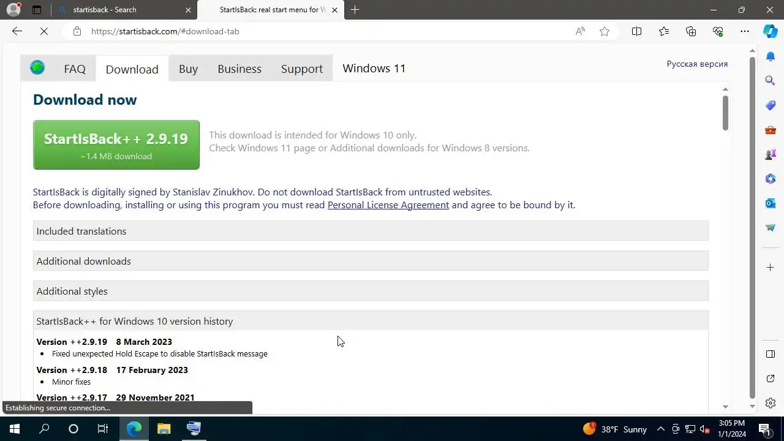The image size is (784, 441).
Task: Add page to favorites with star icon
Action: [605, 31]
